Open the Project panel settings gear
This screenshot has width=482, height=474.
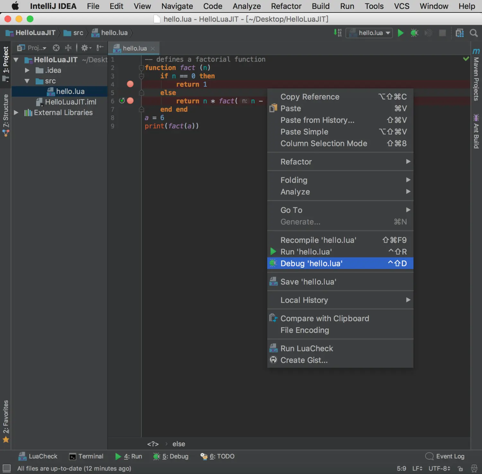[86, 48]
